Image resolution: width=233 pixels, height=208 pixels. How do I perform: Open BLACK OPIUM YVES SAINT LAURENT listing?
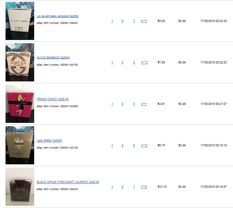click(x=68, y=182)
